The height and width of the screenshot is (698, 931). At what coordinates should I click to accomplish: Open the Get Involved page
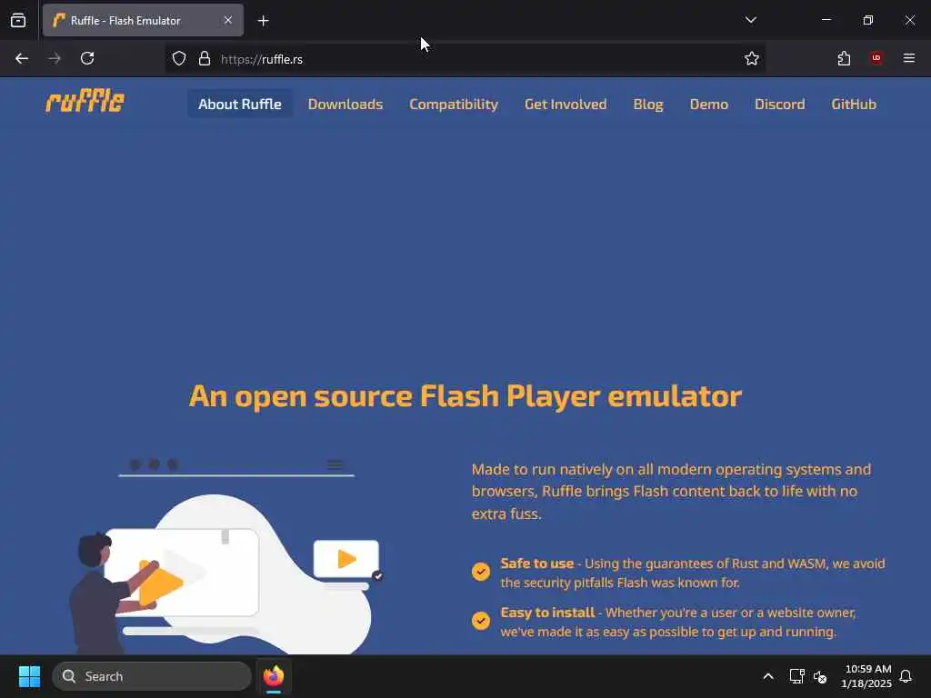[566, 104]
